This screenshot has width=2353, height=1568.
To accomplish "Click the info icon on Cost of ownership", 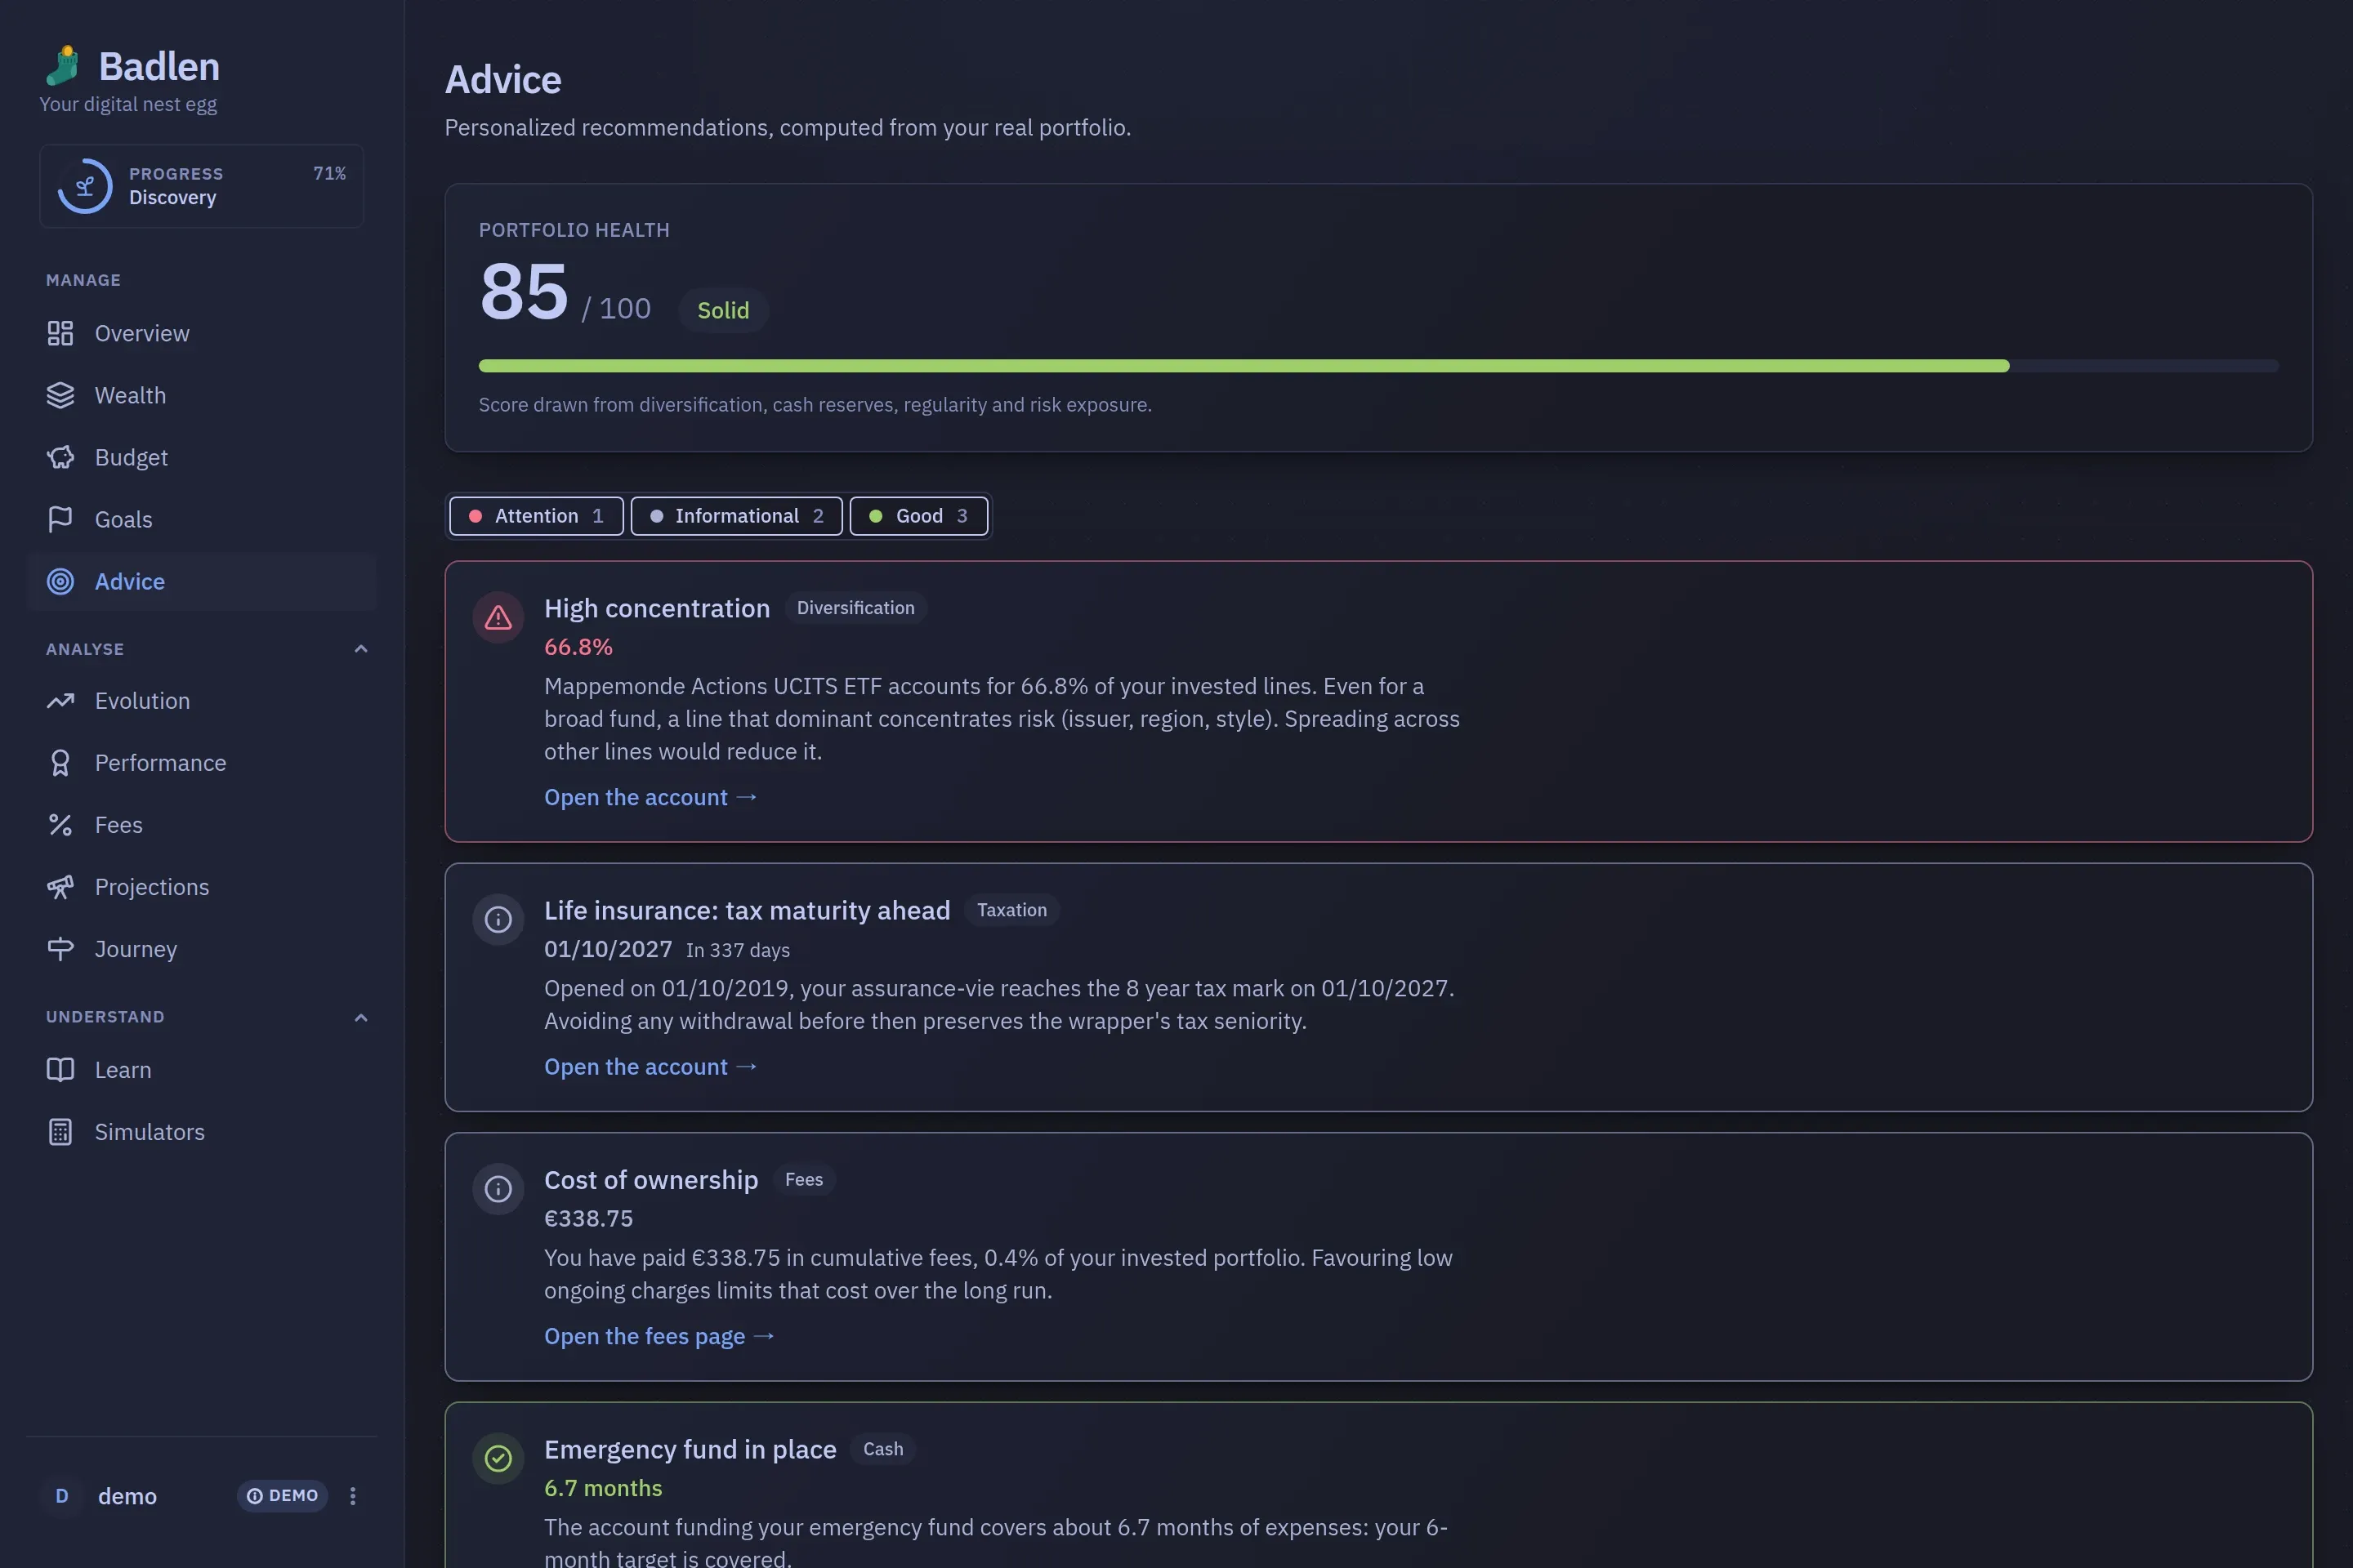I will 498,1189.
